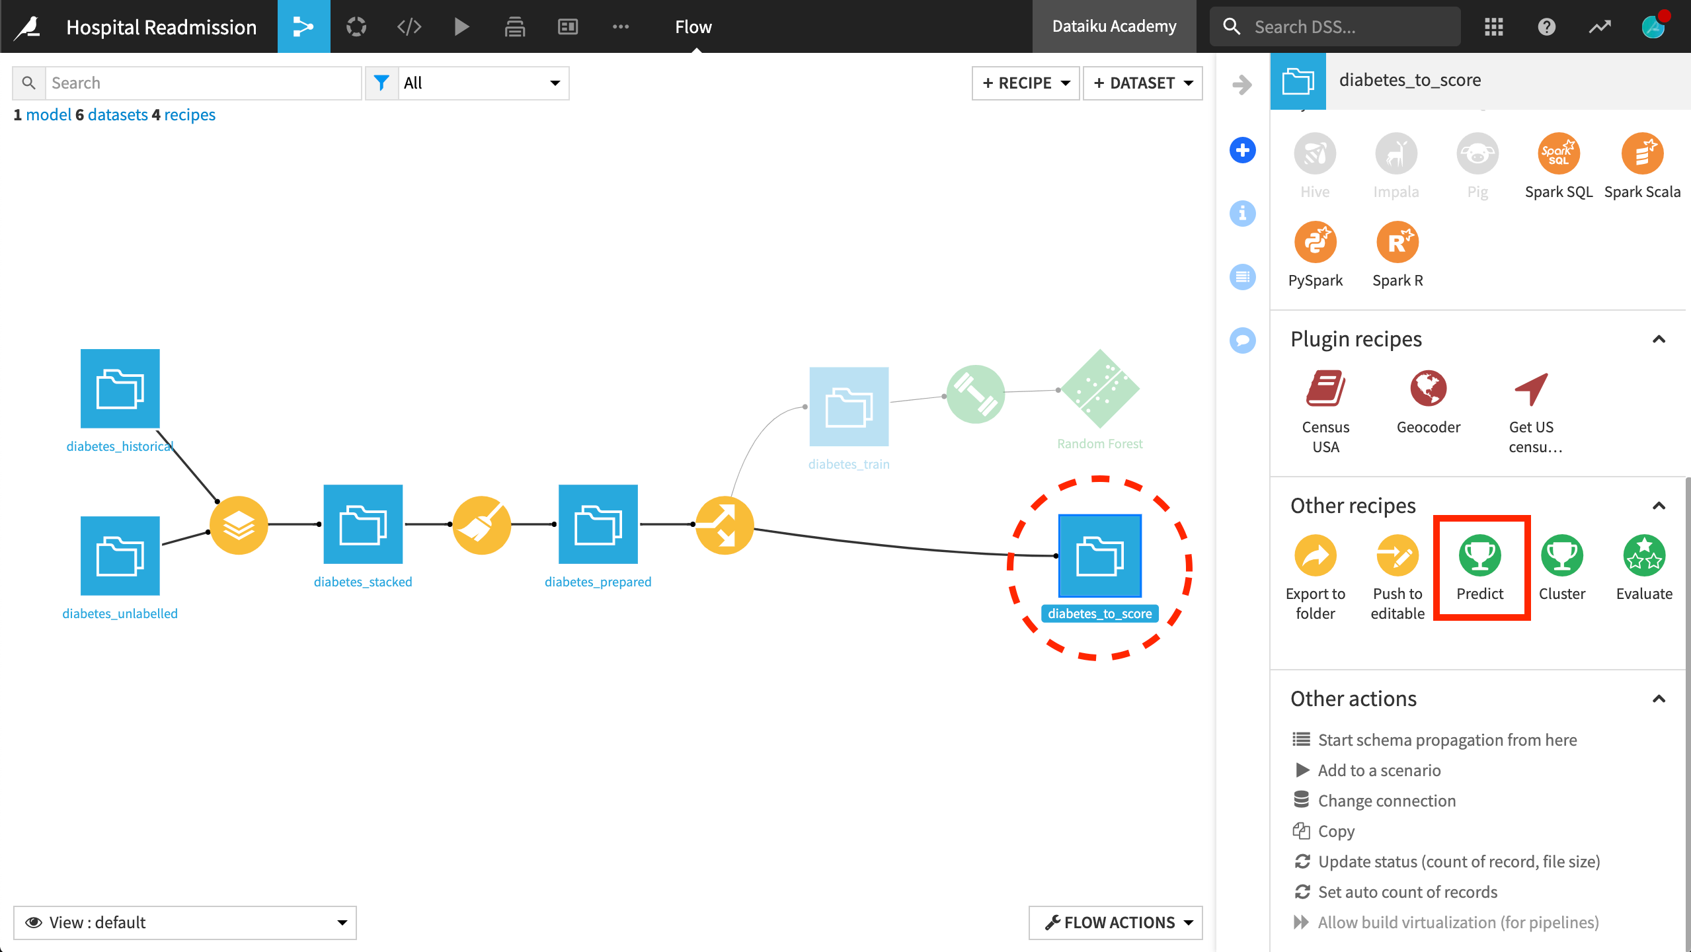Open the View default dropdown
Screen dimensions: 1691x952
185,922
